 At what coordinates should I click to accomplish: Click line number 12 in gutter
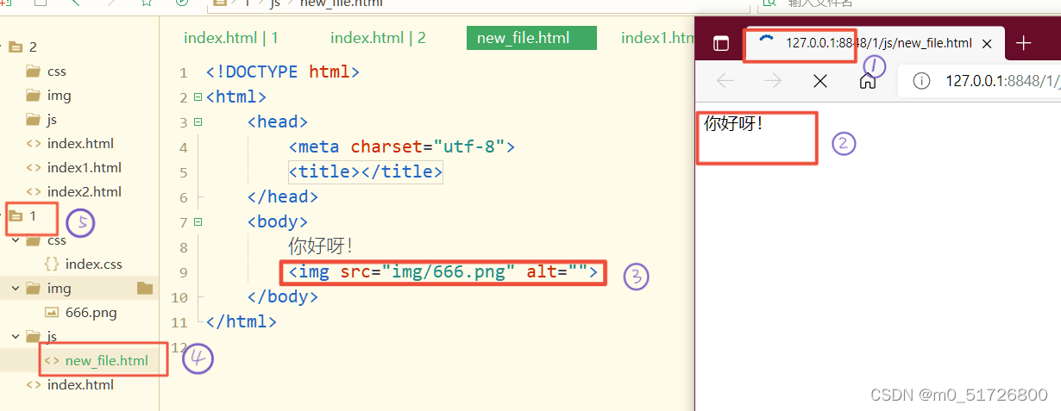[x=179, y=348]
